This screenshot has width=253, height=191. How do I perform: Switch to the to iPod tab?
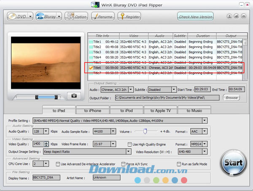(x=126, y=110)
